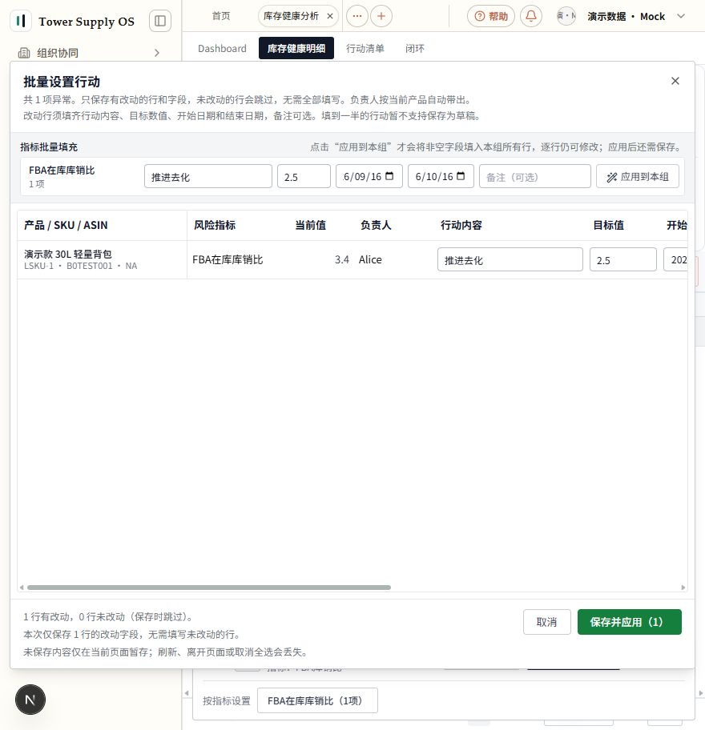Viewport: 705px width, 730px height.
Task: Open the 闭环 sub-tab
Action: coord(415,48)
